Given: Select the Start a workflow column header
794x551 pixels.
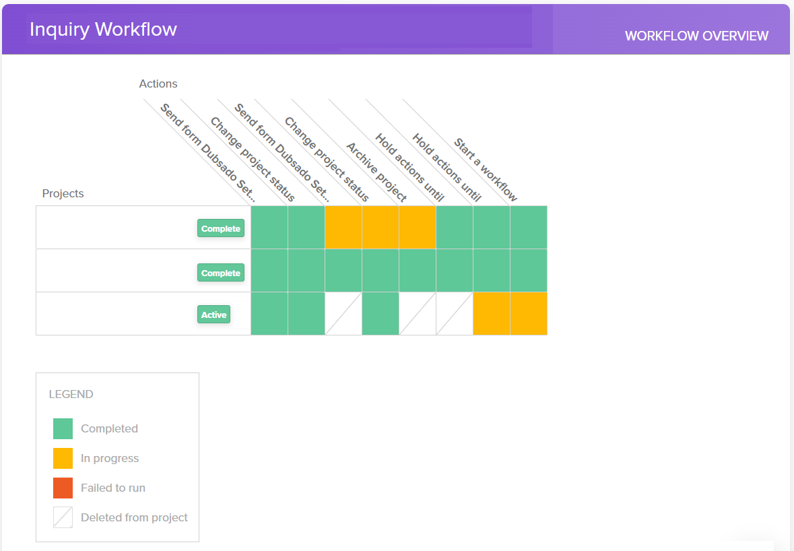Looking at the screenshot, I should click(x=485, y=170).
